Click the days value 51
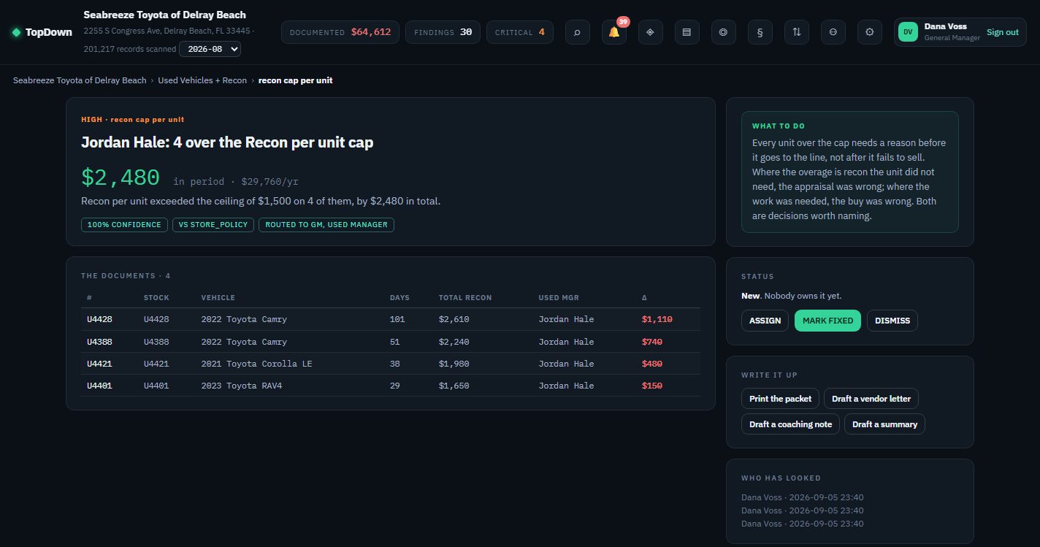The width and height of the screenshot is (1040, 547). 394,342
